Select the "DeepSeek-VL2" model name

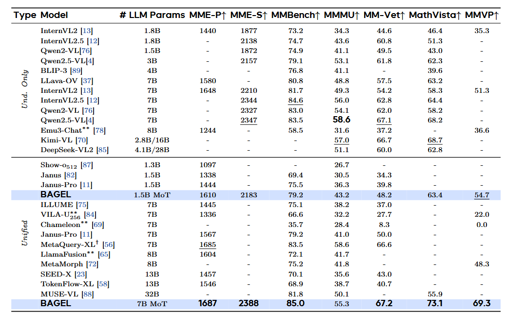(67, 150)
